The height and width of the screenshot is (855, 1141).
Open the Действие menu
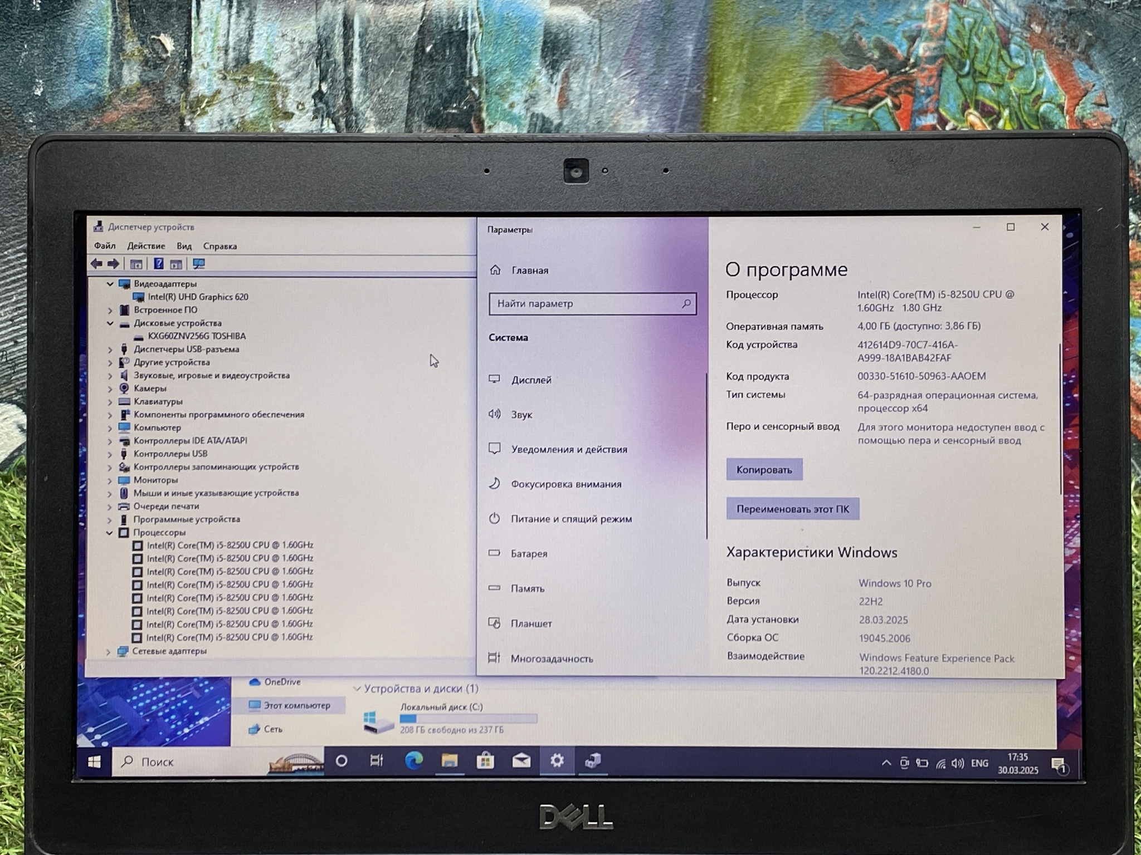(146, 246)
